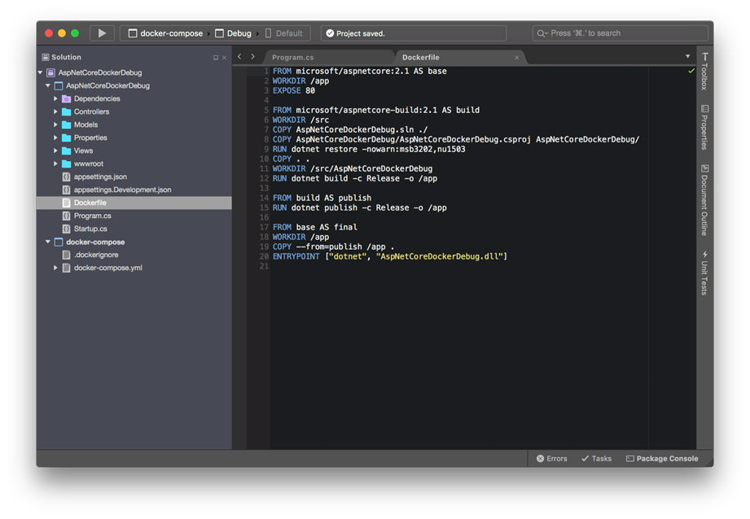Select appsettings.Development.json in the tree
Screen dimensions: 750x519
coord(122,190)
